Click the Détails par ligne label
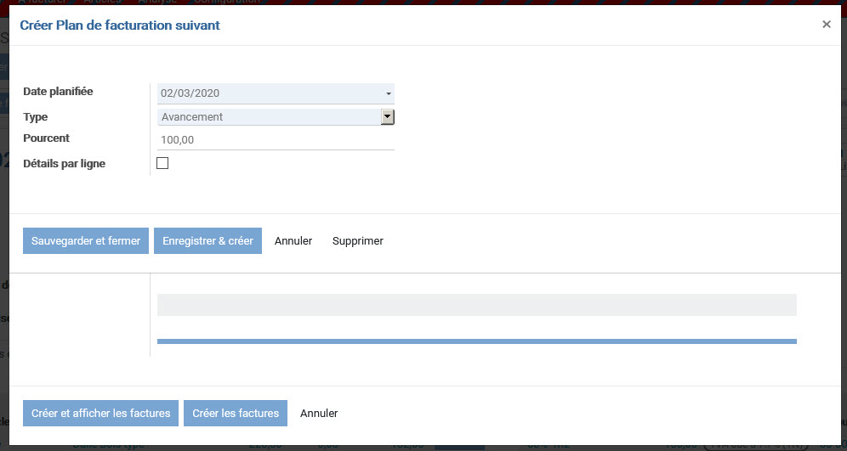847x451 pixels. 65,163
